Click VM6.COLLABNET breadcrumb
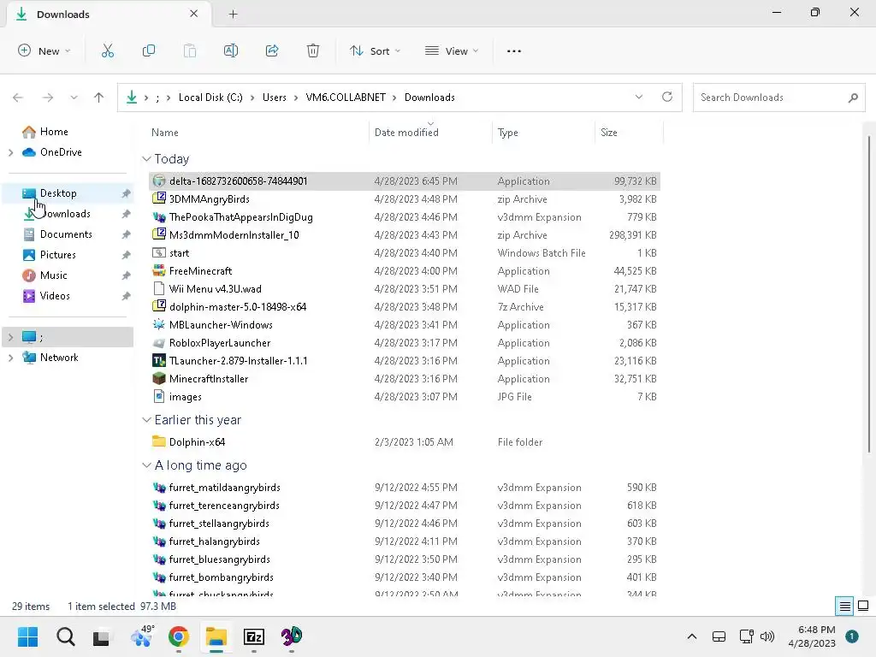 pyautogui.click(x=346, y=98)
